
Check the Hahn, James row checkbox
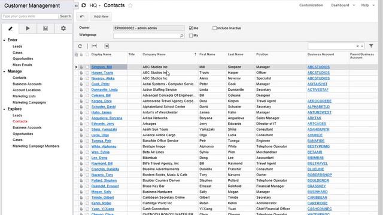click(x=87, y=112)
